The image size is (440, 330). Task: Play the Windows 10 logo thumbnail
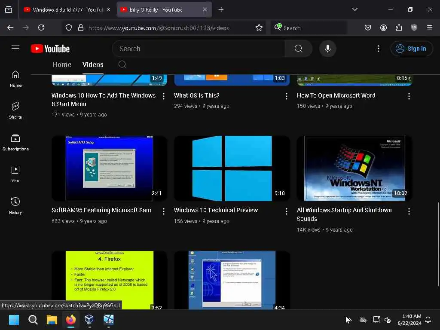pos(232,168)
